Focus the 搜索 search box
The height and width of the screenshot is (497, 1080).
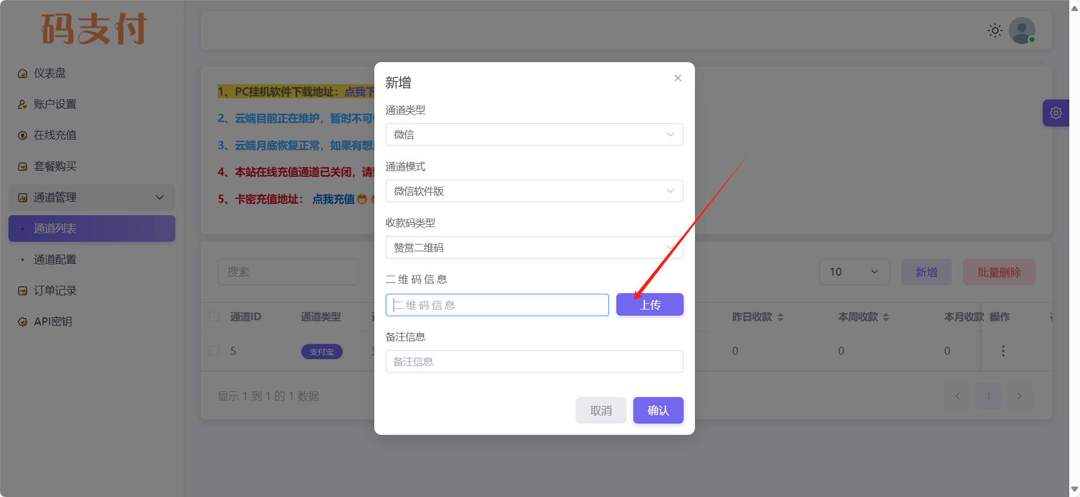(x=288, y=272)
